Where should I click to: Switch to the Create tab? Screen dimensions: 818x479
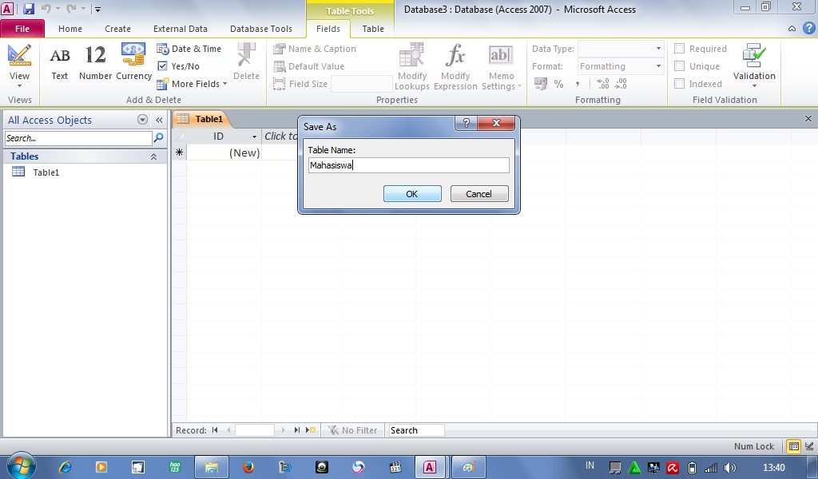point(117,29)
